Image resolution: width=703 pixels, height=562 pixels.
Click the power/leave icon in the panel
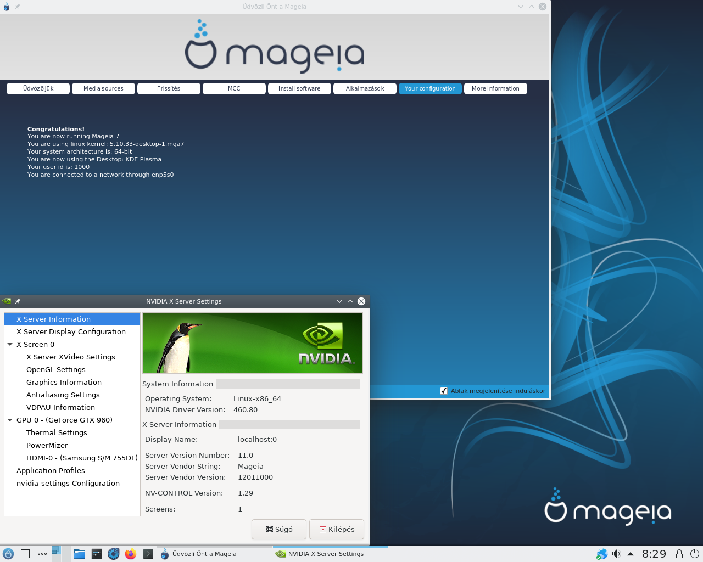(694, 554)
